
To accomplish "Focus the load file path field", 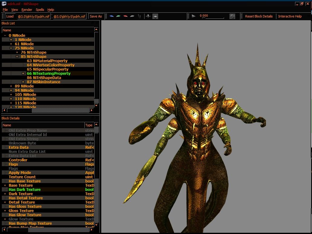I will coord(34,17).
